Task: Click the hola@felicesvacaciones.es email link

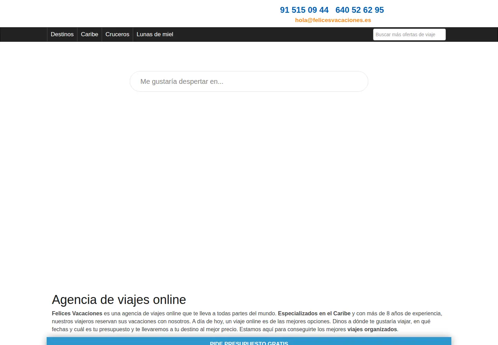Action: click(333, 20)
